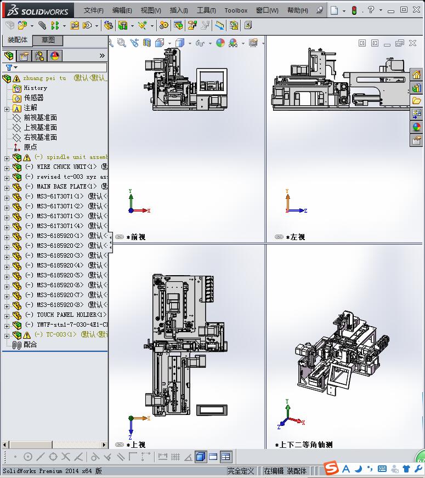Screen dimensions: 425x478
Task: Open the Hide/Show Items dropdown arrow
Action: (x=210, y=43)
